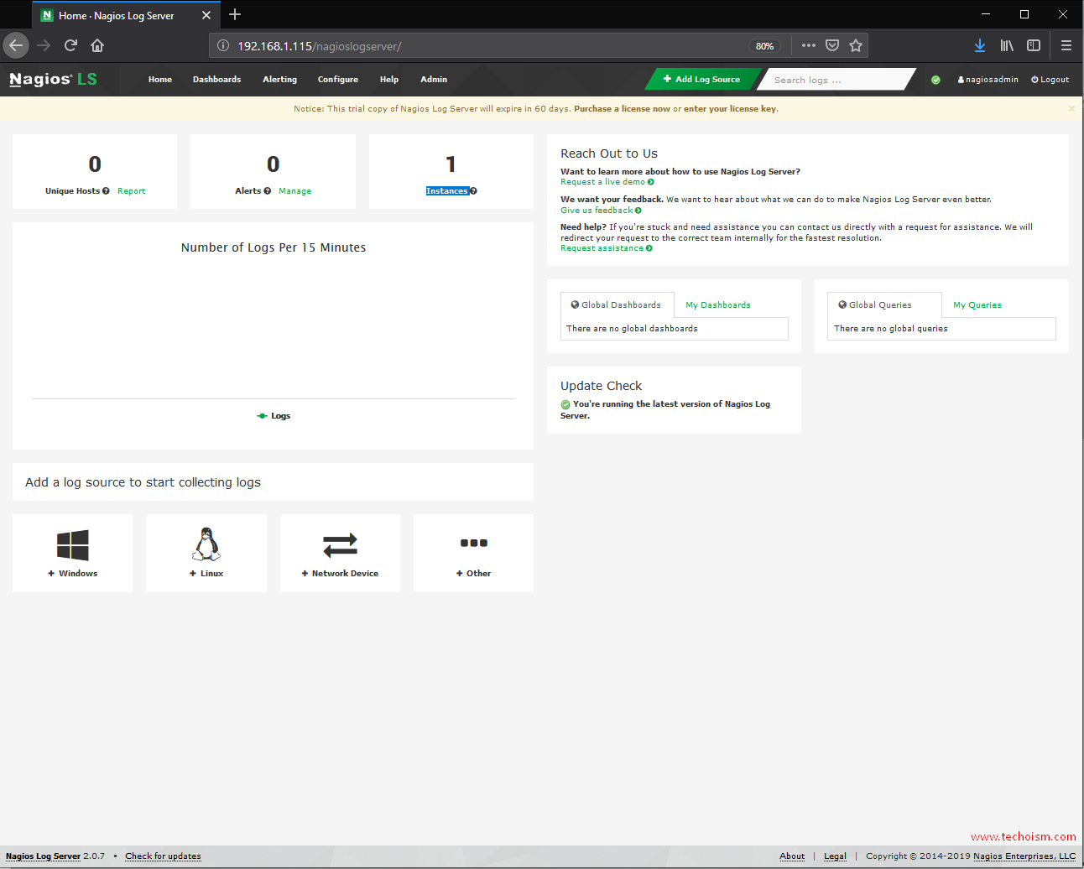Viewport: 1084px width, 869px height.
Task: Open a new browser tab with plus
Action: [x=235, y=14]
